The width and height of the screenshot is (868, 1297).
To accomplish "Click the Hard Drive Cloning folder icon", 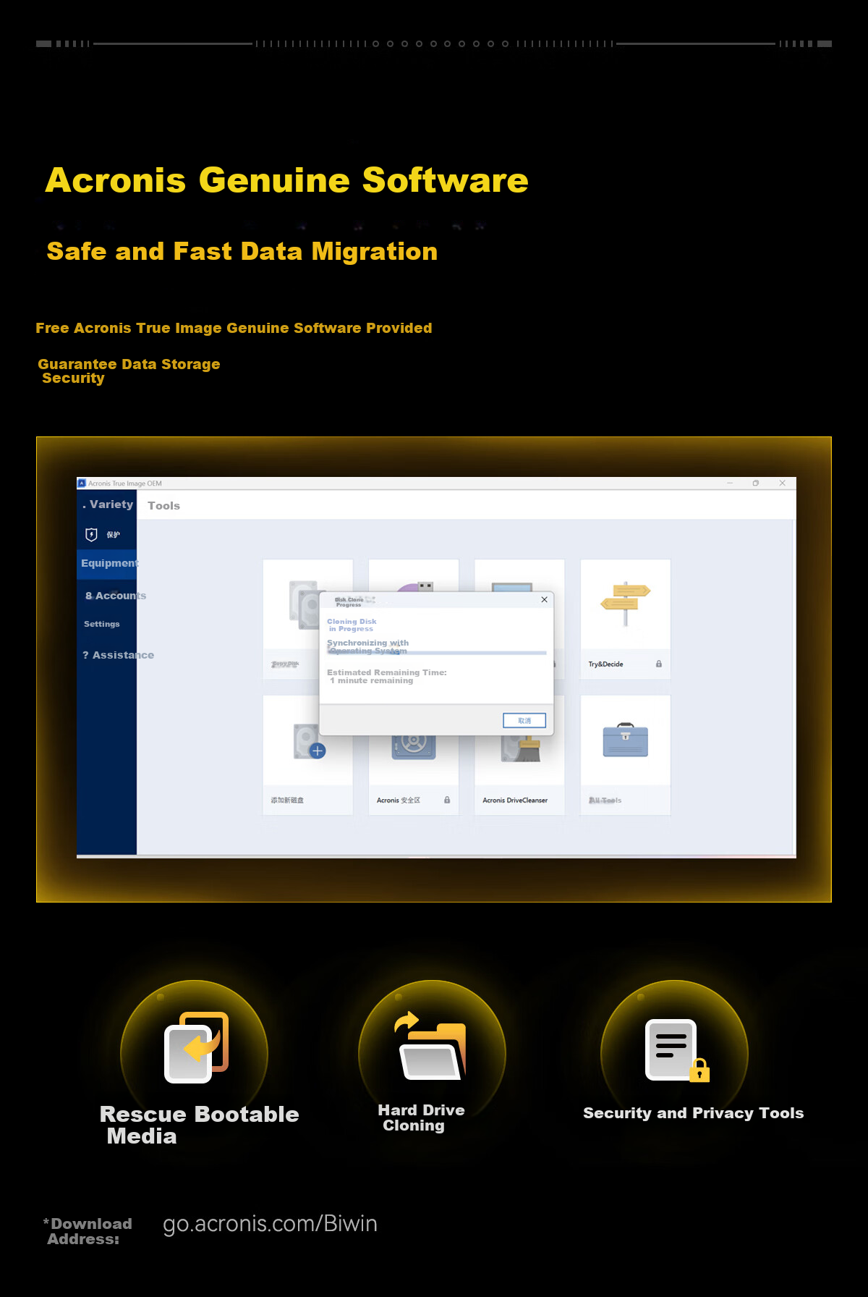I will [431, 1046].
